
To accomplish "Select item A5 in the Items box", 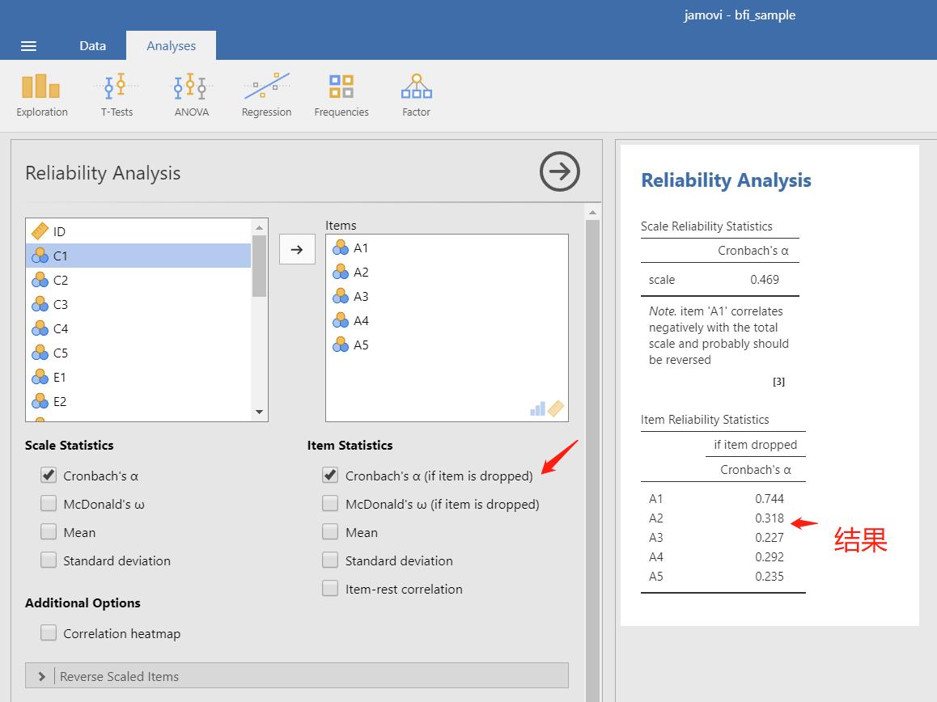I will pos(447,345).
